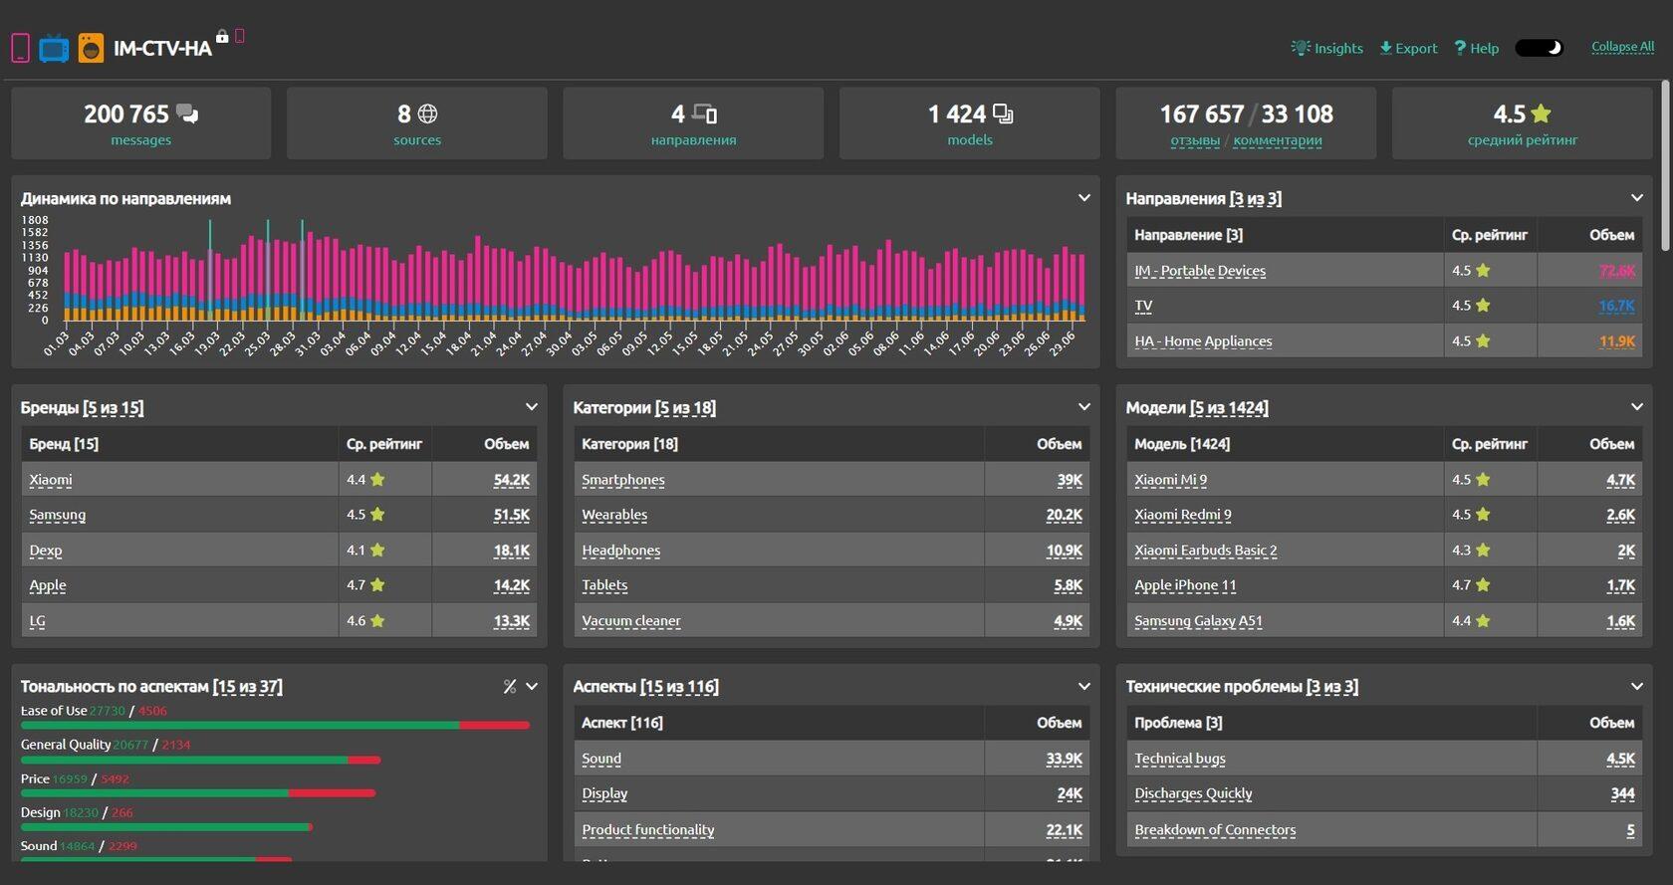The height and width of the screenshot is (885, 1673).
Task: Toggle the dark mode switch
Action: click(x=1540, y=48)
